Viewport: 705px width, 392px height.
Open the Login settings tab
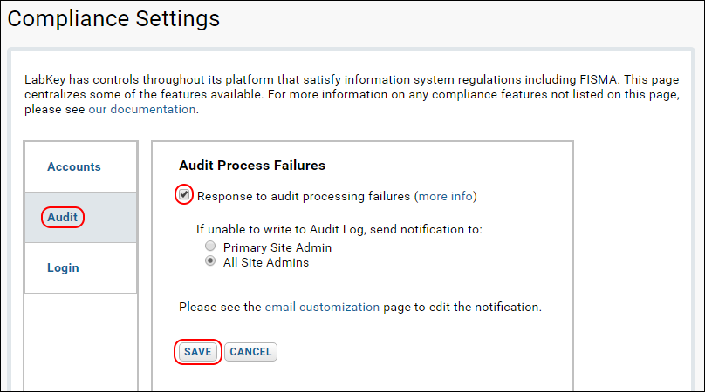click(63, 267)
